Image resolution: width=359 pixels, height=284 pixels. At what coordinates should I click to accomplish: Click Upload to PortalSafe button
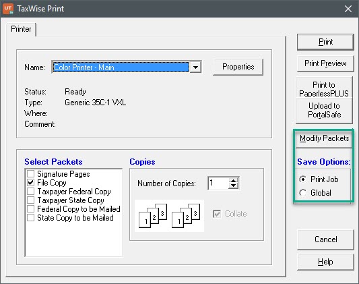point(324,110)
